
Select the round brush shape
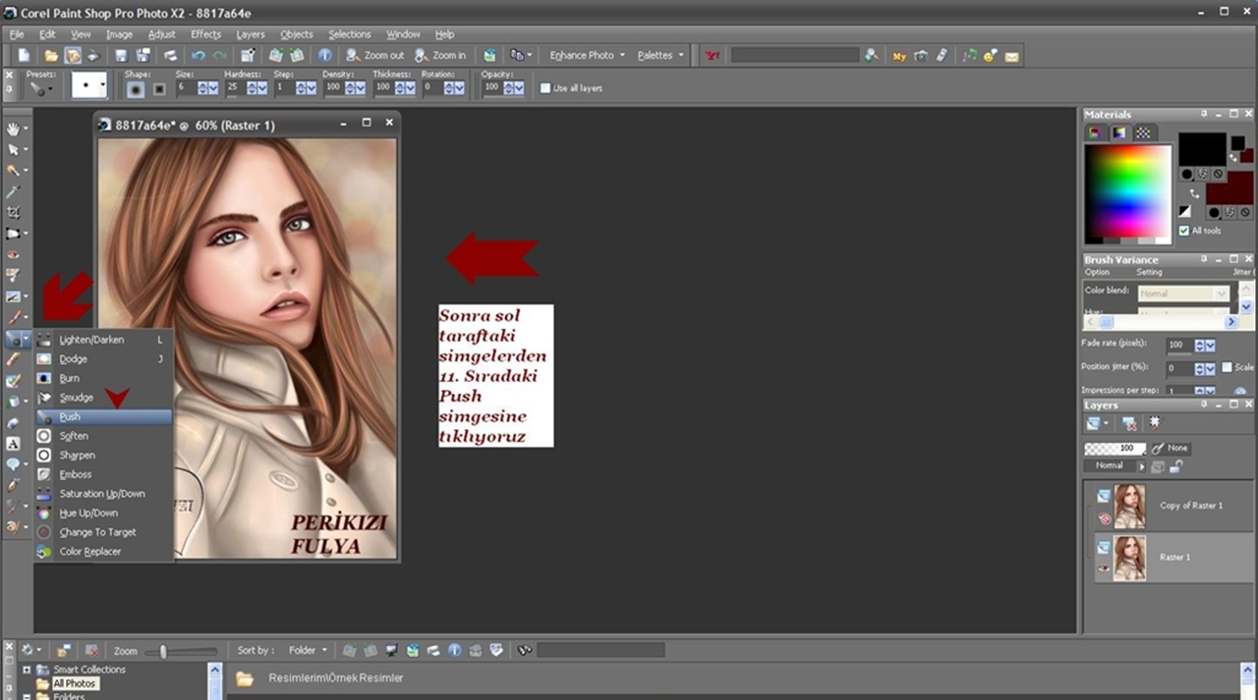coord(136,88)
